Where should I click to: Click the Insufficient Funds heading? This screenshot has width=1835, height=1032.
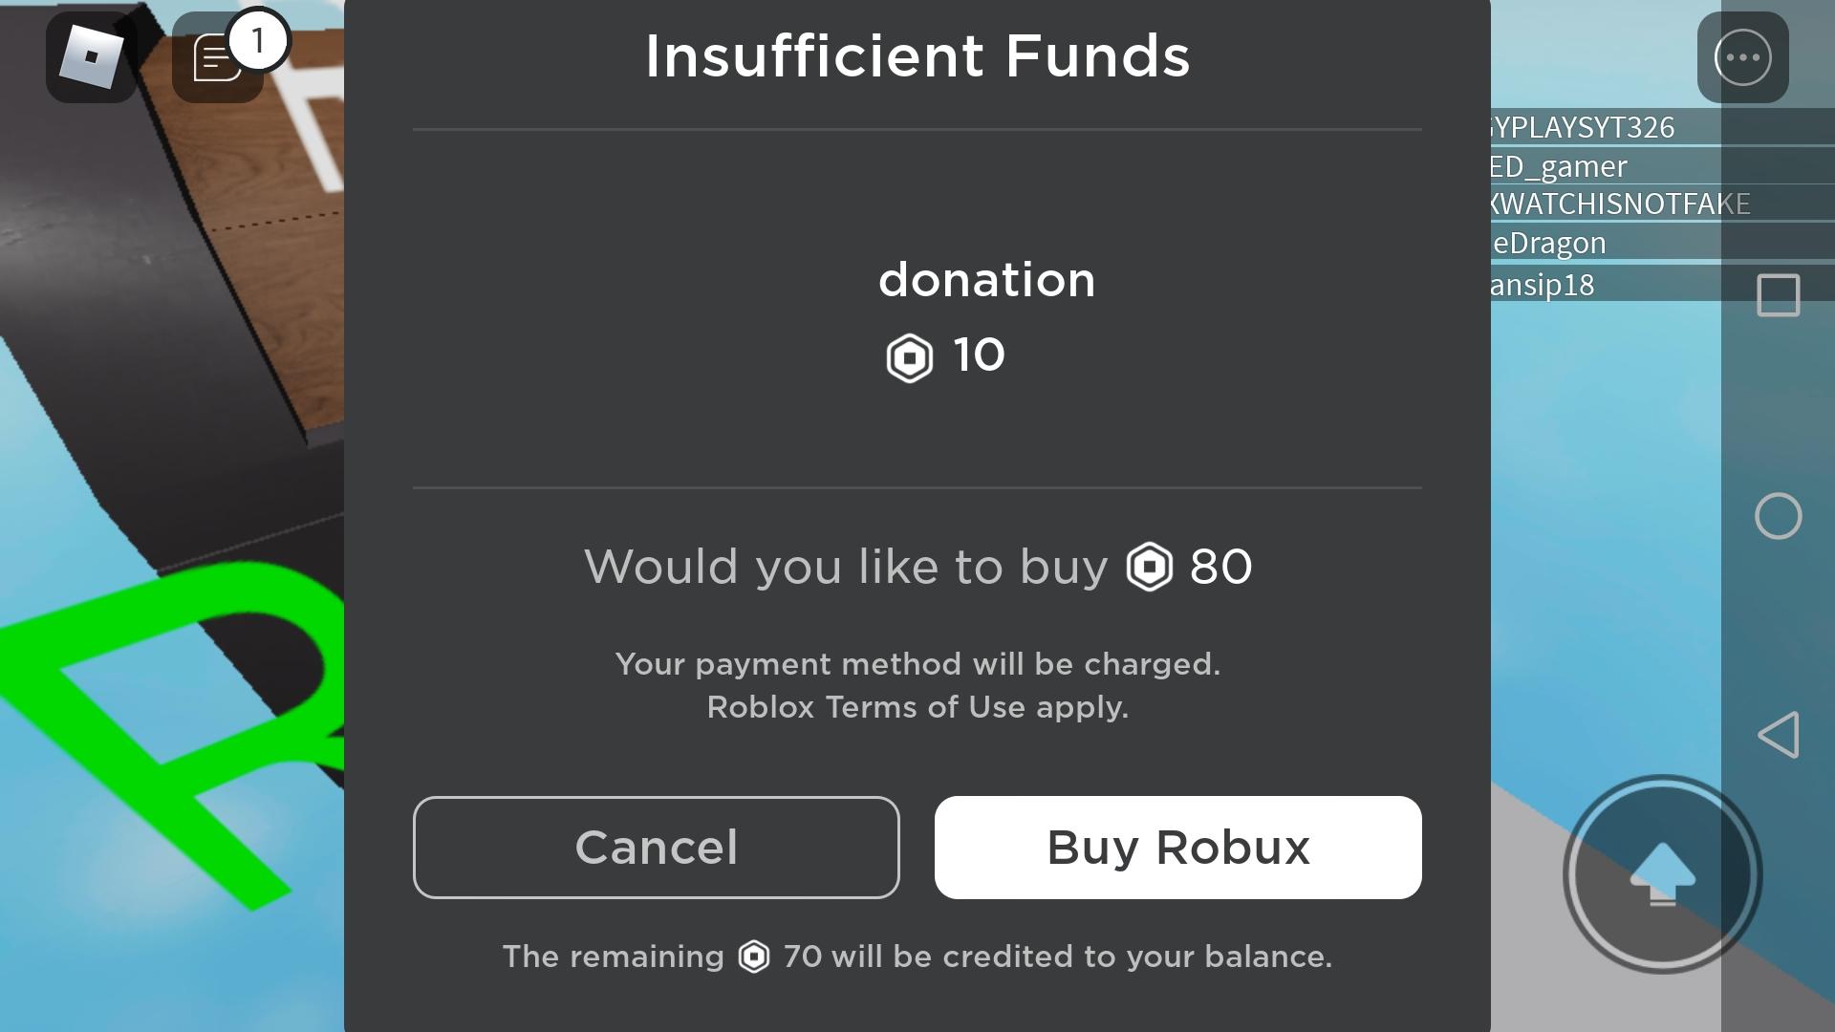(917, 56)
